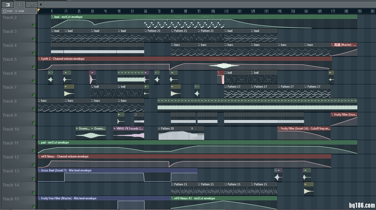Mute Track 8 with its green light

point(33,109)
